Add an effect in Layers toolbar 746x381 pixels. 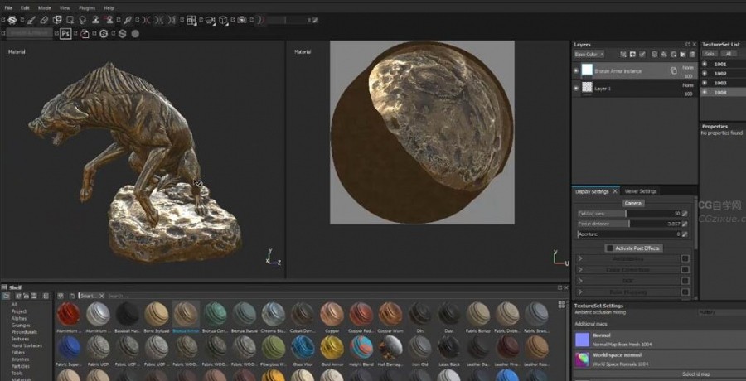click(623, 54)
